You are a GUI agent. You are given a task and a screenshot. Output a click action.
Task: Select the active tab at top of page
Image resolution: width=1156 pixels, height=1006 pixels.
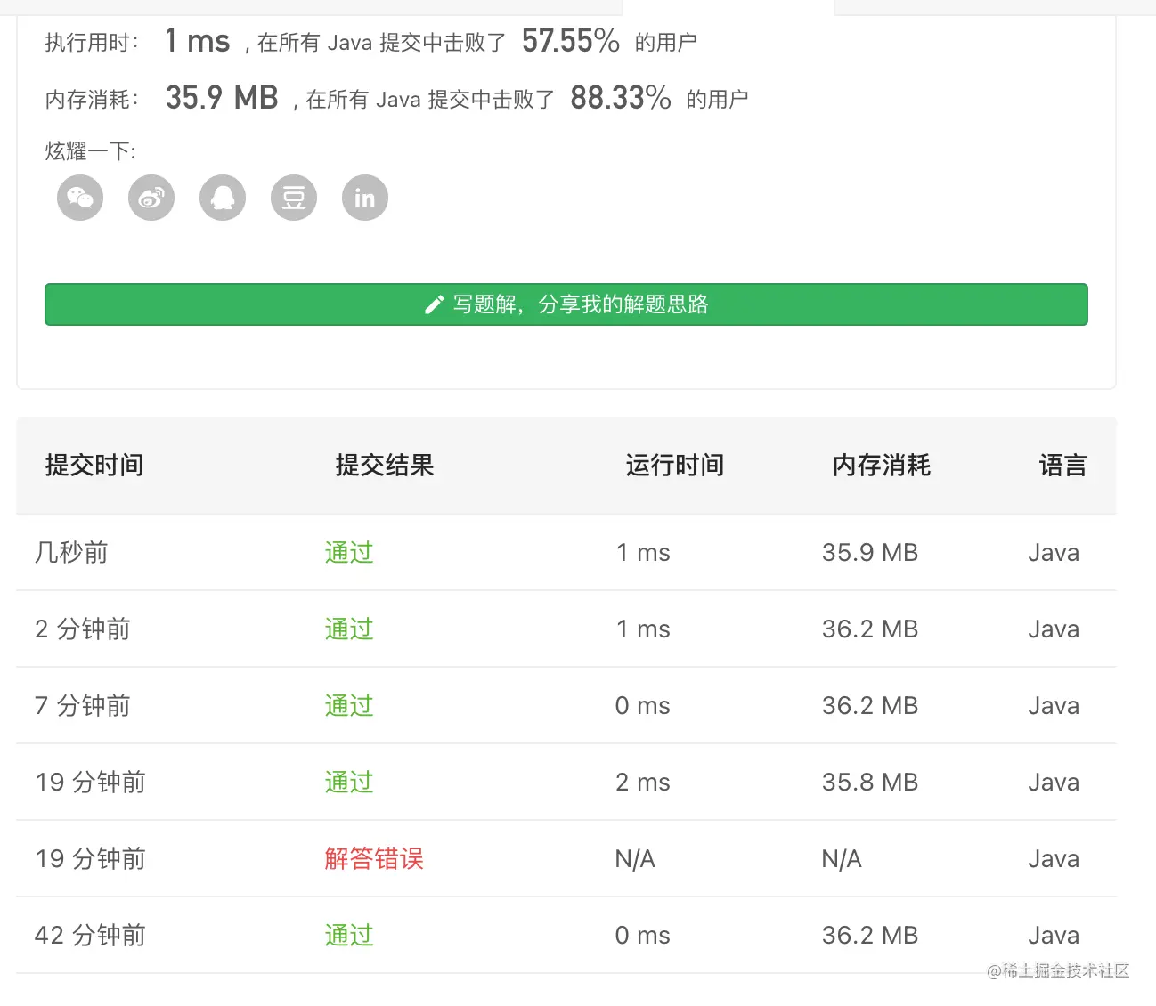point(727,5)
